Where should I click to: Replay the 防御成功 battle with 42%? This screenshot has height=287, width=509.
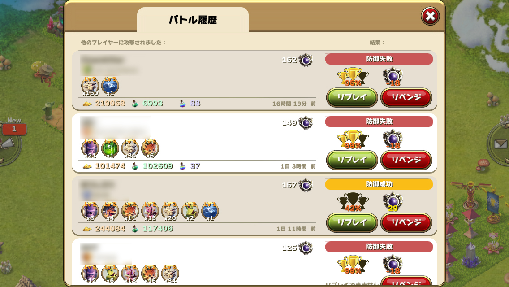pos(352,222)
